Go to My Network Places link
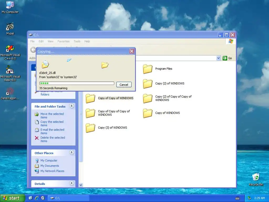Viewport: 269px width, 202px height. [x=52, y=171]
